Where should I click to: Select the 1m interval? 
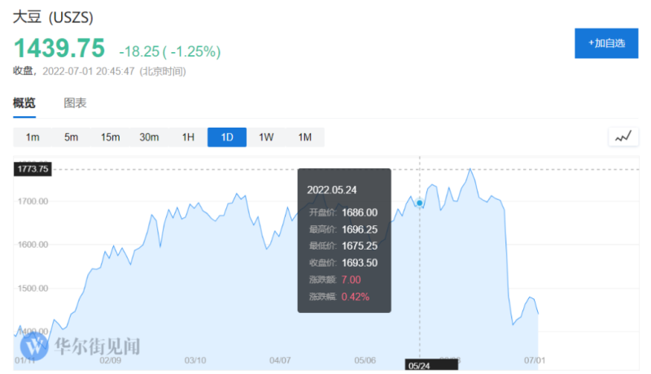33,137
